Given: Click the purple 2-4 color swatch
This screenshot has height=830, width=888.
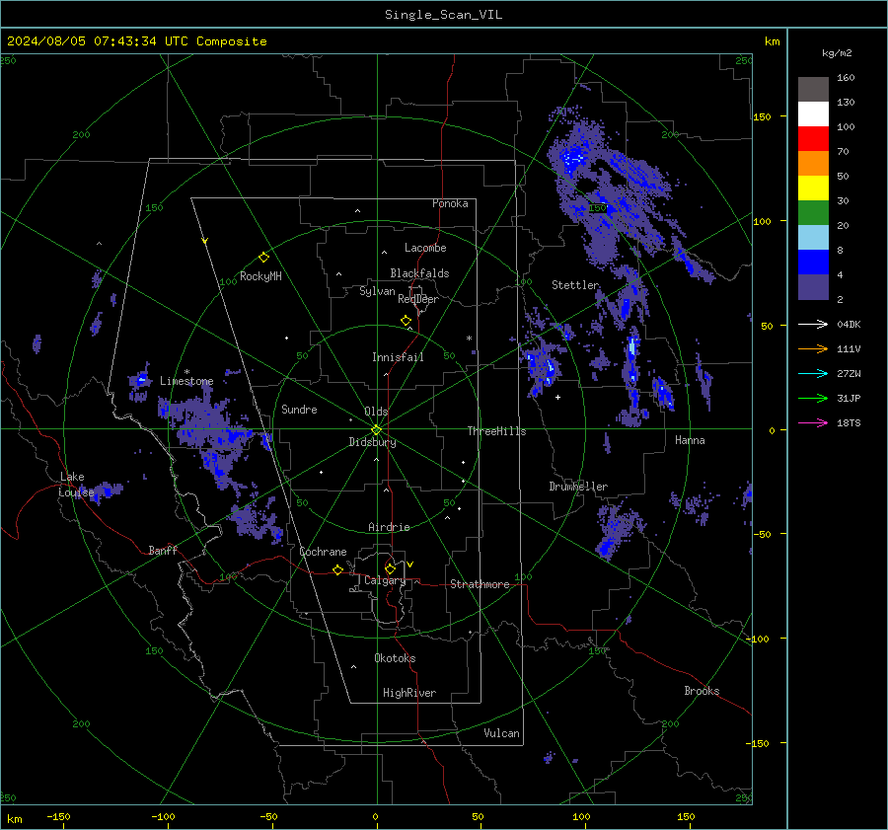Looking at the screenshot, I should pyautogui.click(x=813, y=287).
